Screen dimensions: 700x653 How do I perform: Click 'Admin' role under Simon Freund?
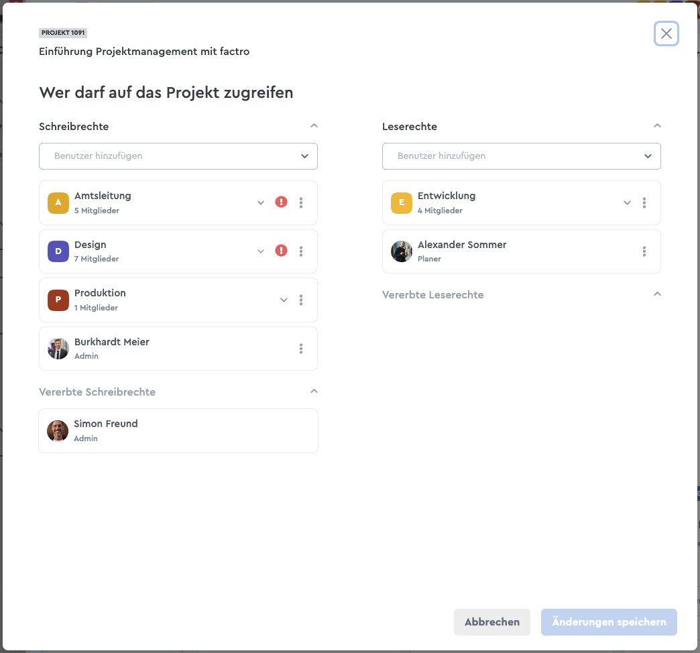click(86, 438)
